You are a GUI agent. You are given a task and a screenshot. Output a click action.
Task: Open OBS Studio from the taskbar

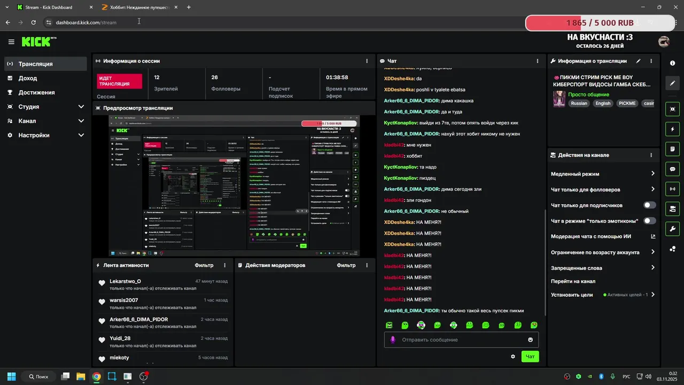143,376
